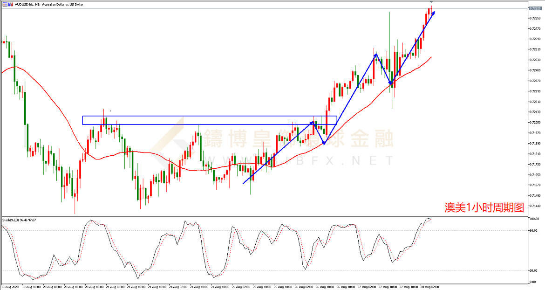Click the 100.00 stochastic scale label
This screenshot has height=290, width=545.
click(x=534, y=218)
